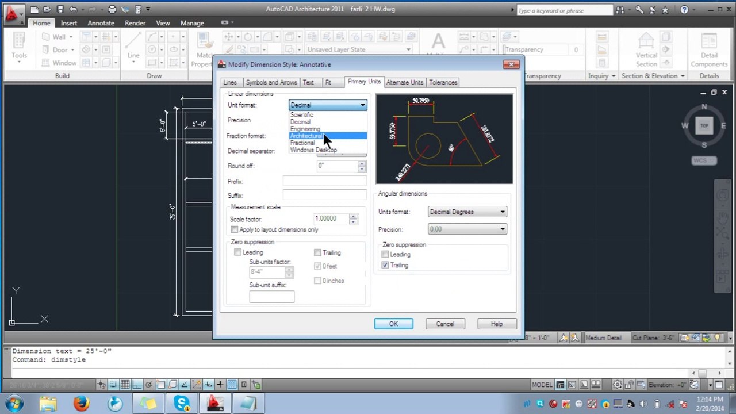The image size is (736, 414).
Task: Click the Save icon in quick access toolbar
Action: 60,9
